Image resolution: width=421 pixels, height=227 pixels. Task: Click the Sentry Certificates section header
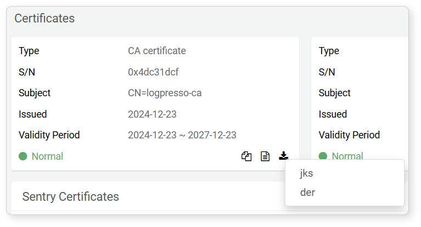pos(71,196)
